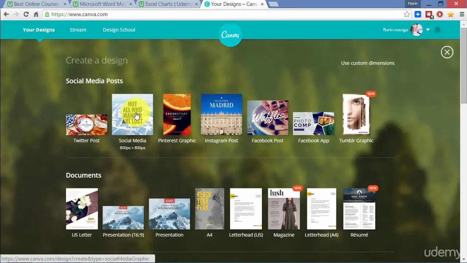
Task: Close the Your Designs Canva tab
Action: point(262,4)
